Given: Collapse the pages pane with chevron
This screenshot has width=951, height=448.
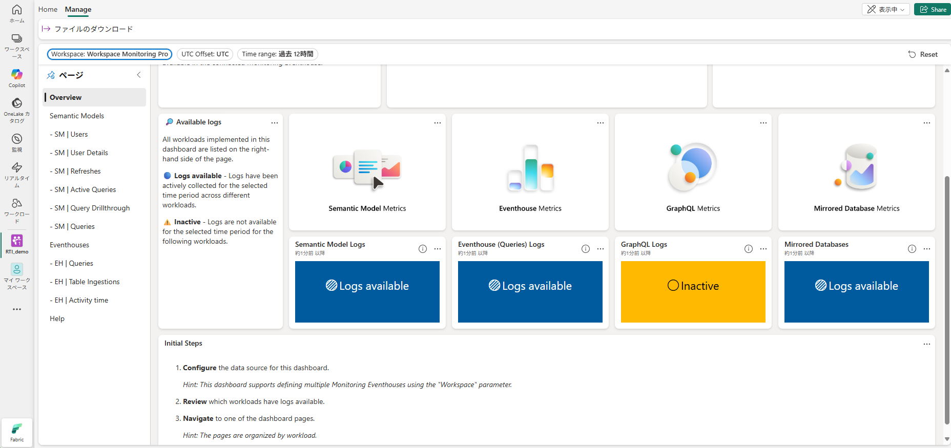Looking at the screenshot, I should (139, 75).
